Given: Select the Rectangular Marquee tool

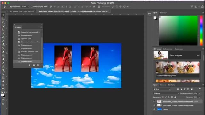Looking at the screenshot, I should tap(3, 19).
